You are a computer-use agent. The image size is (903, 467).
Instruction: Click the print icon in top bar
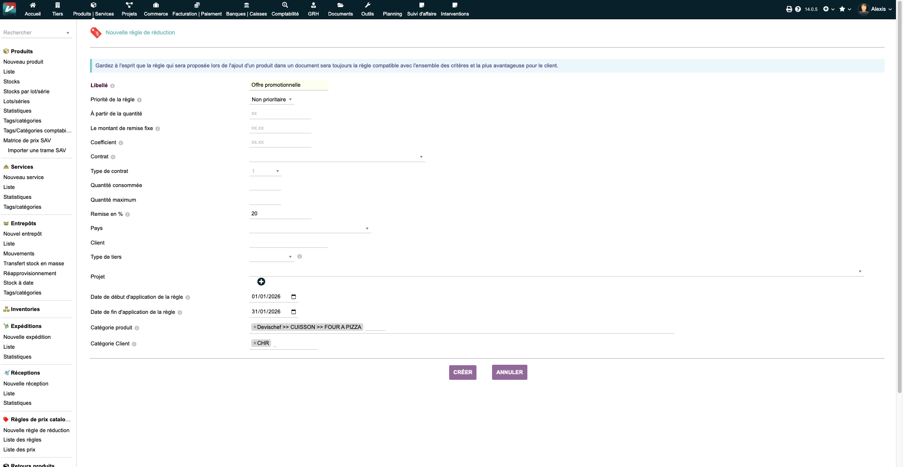pyautogui.click(x=789, y=9)
